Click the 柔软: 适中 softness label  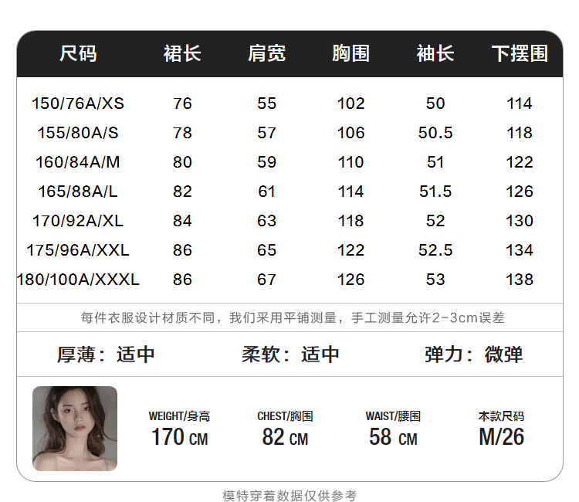[x=290, y=354]
